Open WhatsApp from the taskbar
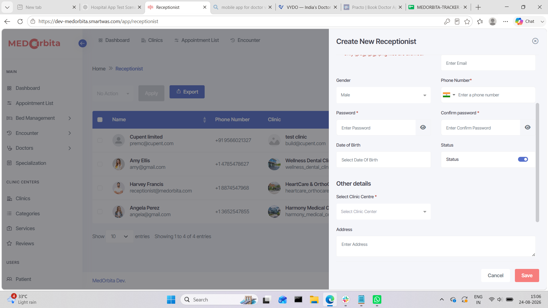Image resolution: width=548 pixels, height=308 pixels. tap(377, 299)
